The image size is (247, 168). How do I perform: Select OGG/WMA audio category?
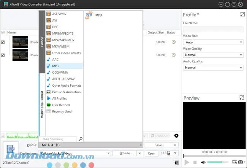pyautogui.click(x=64, y=72)
